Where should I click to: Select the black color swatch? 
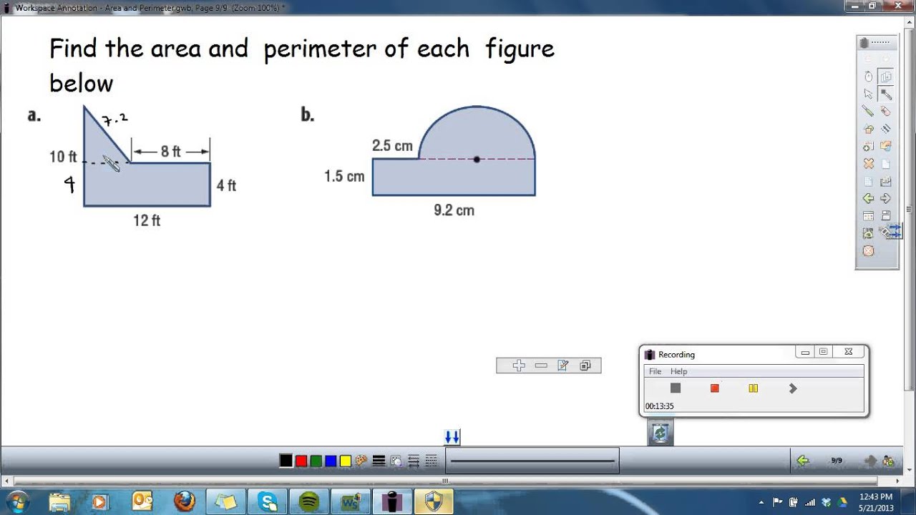coord(286,461)
